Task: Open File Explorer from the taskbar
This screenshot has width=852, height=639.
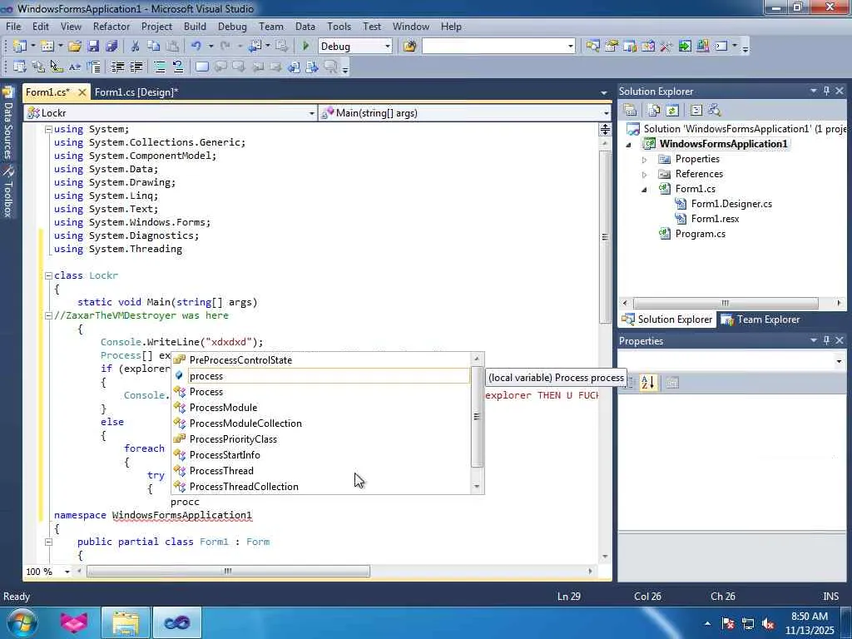Action: 126,622
